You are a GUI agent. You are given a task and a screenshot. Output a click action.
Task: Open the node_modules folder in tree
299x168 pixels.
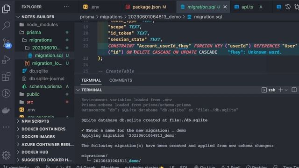42,25
